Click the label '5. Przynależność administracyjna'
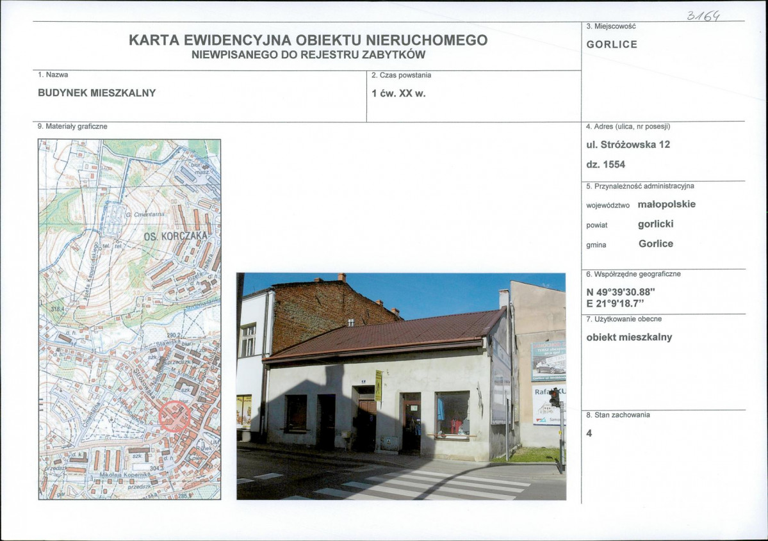768x541 pixels. point(640,186)
